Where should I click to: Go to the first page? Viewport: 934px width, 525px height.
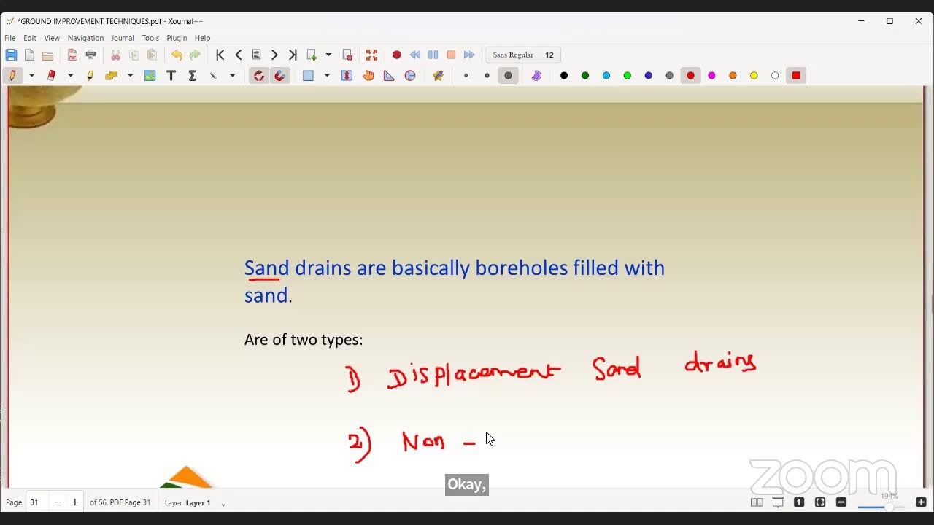(x=220, y=55)
